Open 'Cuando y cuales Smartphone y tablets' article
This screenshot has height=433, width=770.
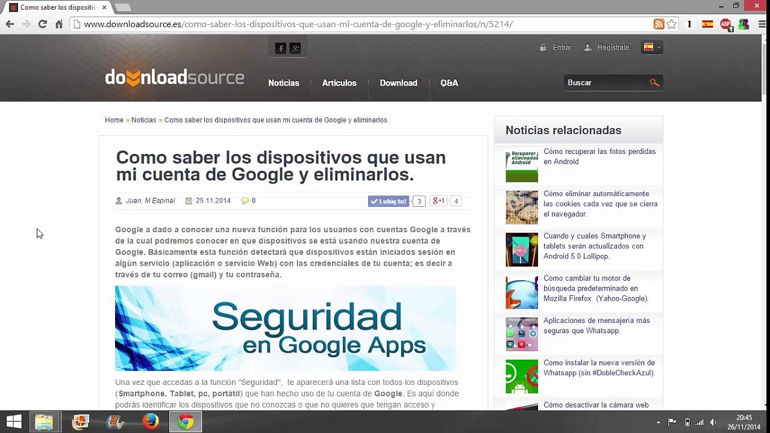[595, 246]
